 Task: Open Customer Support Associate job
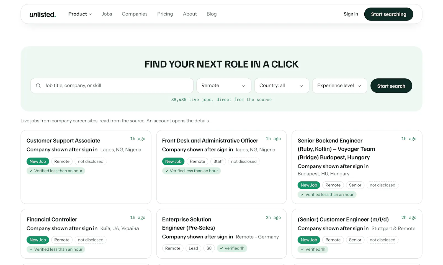(x=63, y=141)
